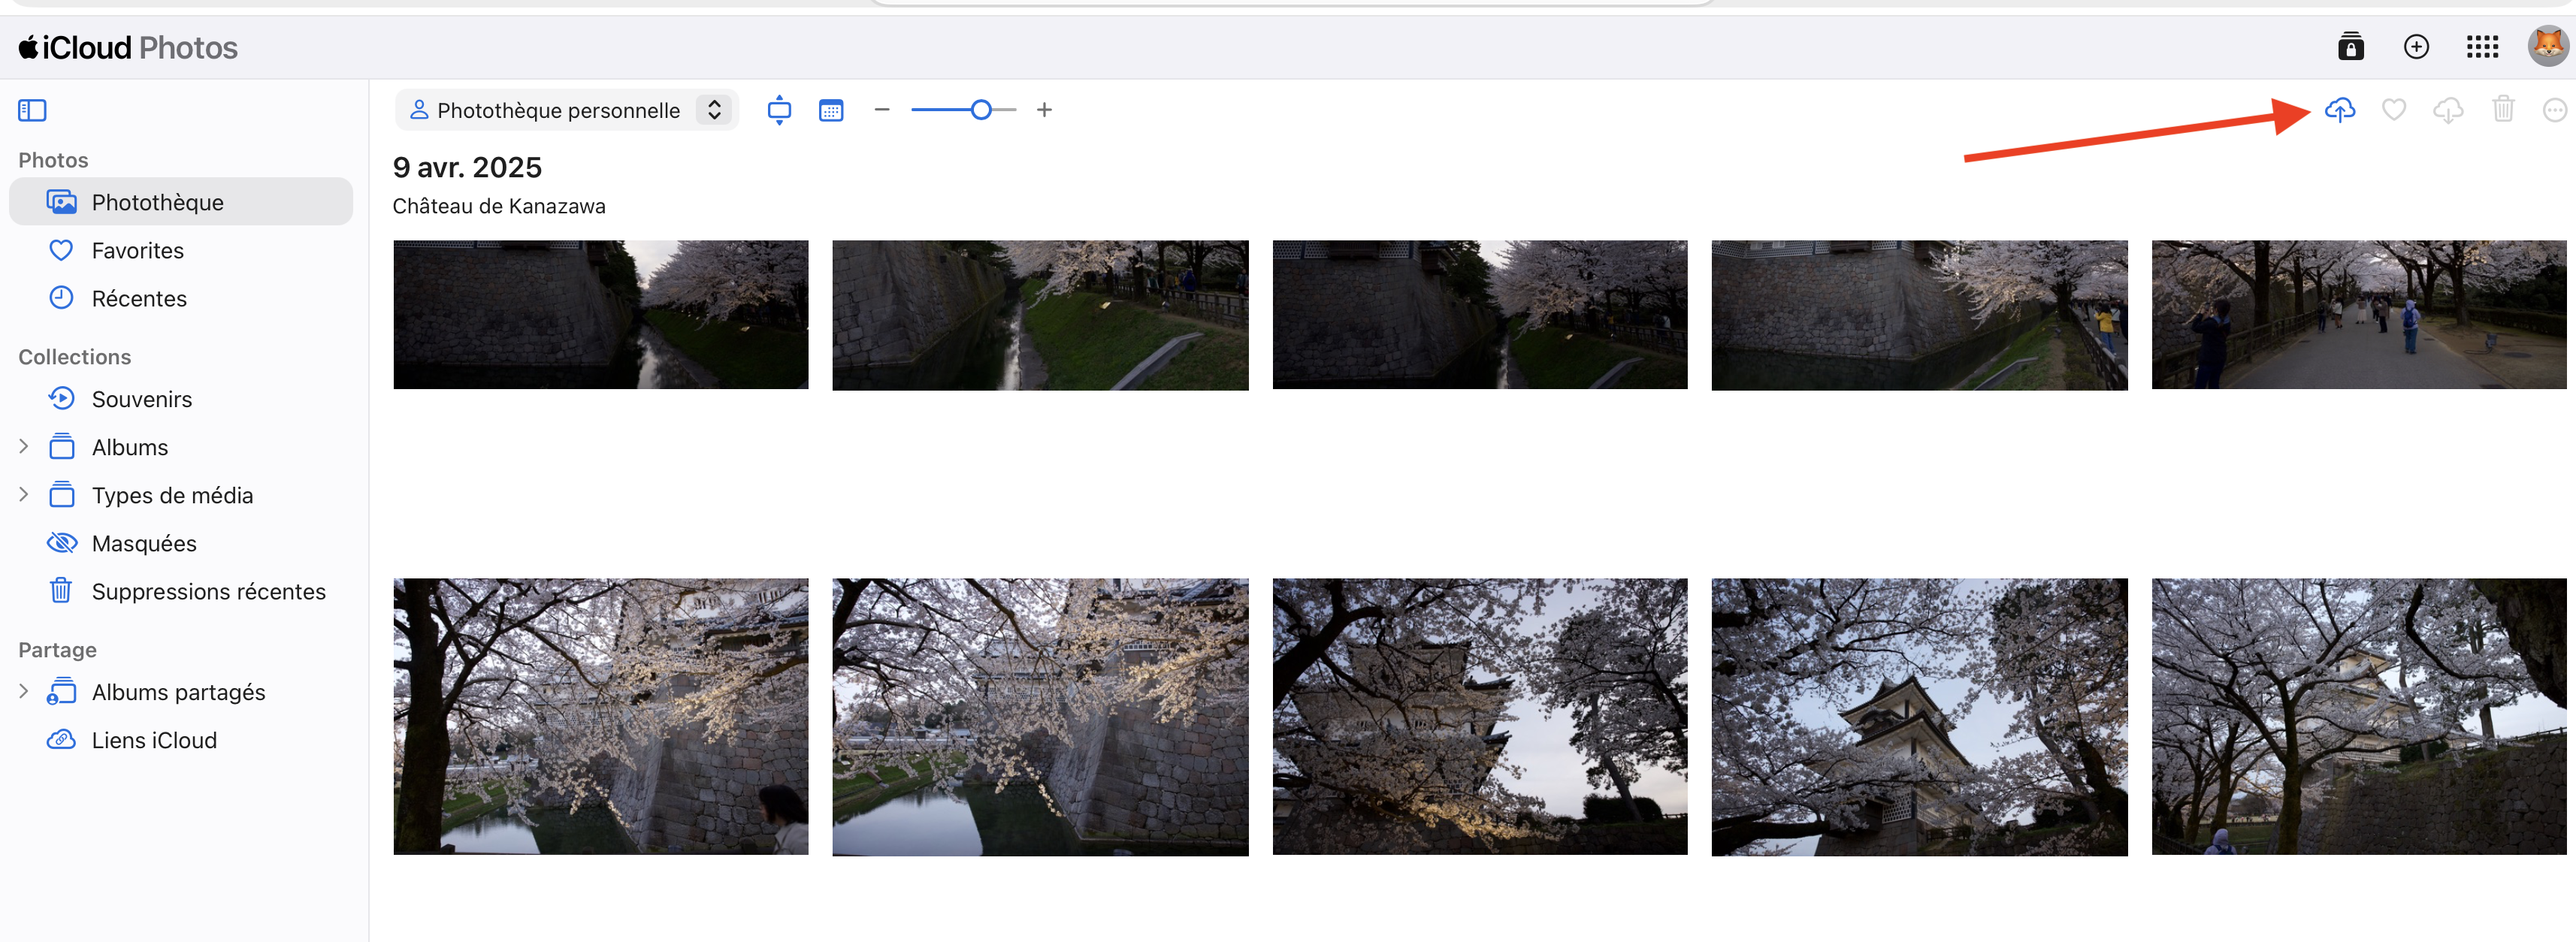The height and width of the screenshot is (942, 2576).
Task: Expand the Albums partagés section
Action: pos(24,692)
